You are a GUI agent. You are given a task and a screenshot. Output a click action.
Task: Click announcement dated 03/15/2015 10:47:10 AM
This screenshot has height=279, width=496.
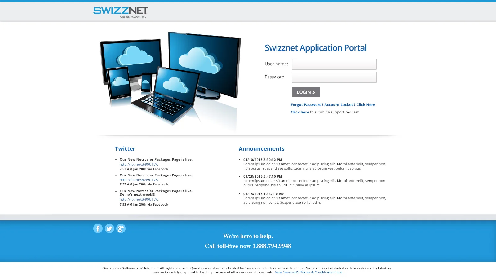(264, 194)
